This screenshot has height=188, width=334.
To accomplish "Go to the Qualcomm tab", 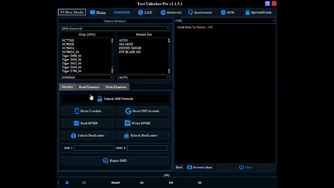I will pos(200,13).
